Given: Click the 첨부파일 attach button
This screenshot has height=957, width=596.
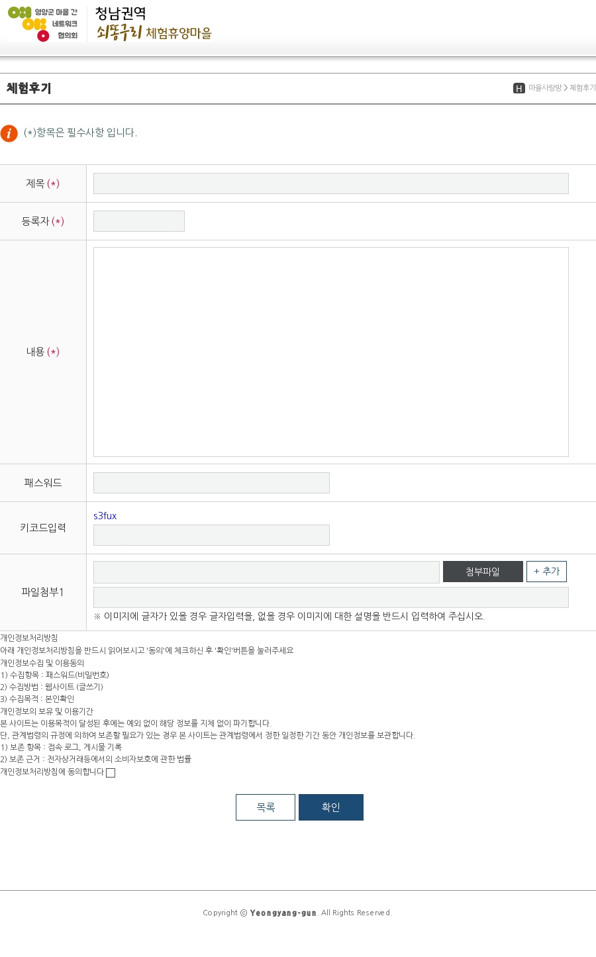Looking at the screenshot, I should pos(483,572).
